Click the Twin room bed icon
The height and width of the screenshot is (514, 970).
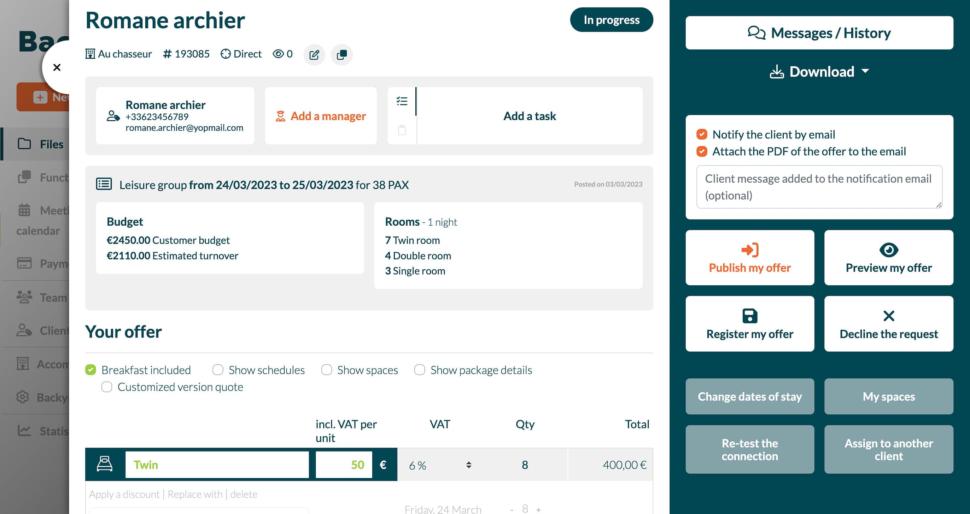click(x=105, y=464)
